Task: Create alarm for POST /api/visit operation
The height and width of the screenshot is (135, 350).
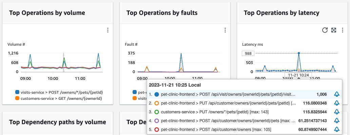Action: coord(337,94)
